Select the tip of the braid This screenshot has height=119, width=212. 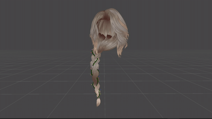(x=98, y=103)
